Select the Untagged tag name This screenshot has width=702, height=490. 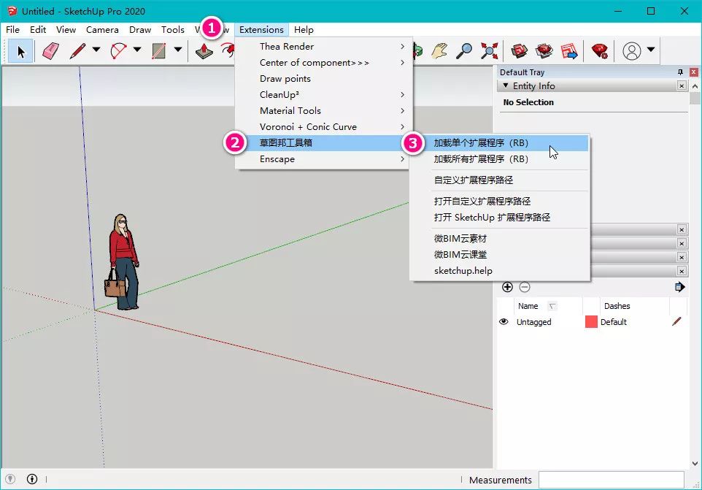click(533, 321)
